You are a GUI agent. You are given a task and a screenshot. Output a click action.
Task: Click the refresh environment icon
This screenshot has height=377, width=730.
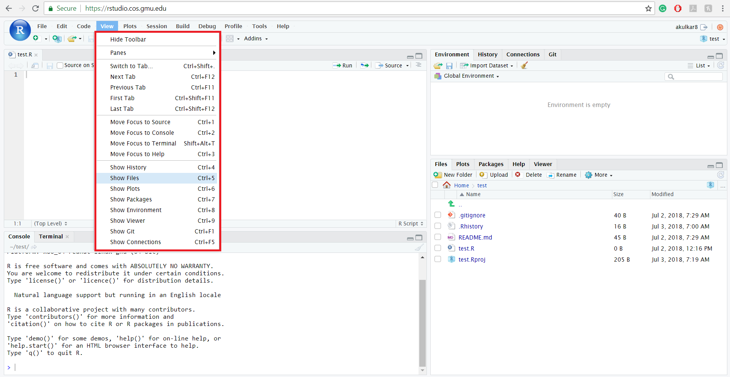tap(720, 65)
